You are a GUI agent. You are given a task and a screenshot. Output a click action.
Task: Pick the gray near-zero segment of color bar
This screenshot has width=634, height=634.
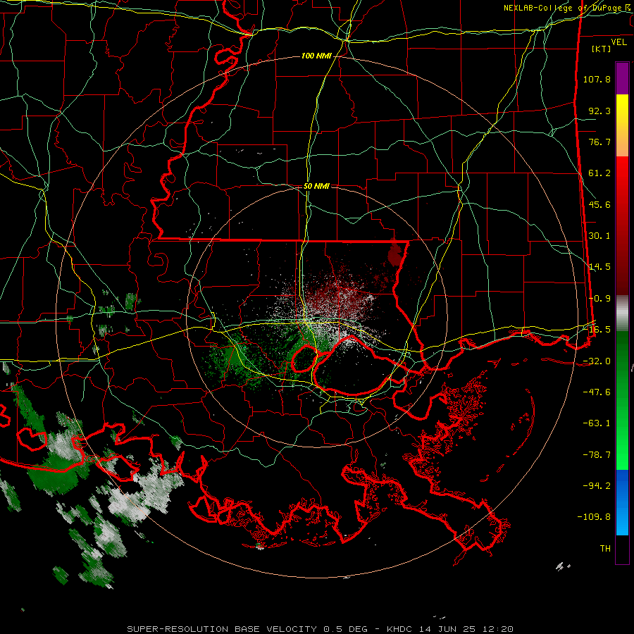point(622,313)
